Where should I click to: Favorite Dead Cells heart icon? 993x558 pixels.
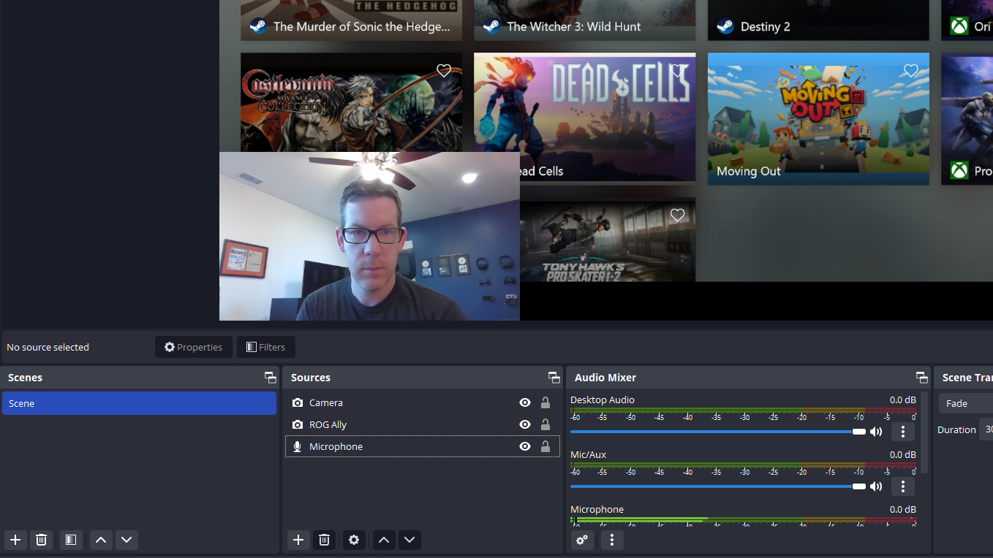[678, 71]
